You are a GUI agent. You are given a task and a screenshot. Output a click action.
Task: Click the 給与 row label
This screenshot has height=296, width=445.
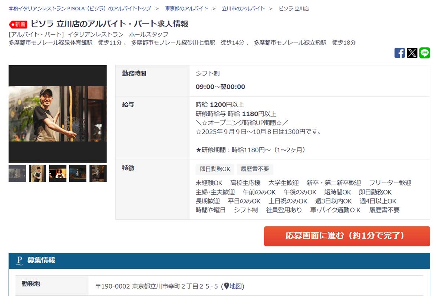128,104
